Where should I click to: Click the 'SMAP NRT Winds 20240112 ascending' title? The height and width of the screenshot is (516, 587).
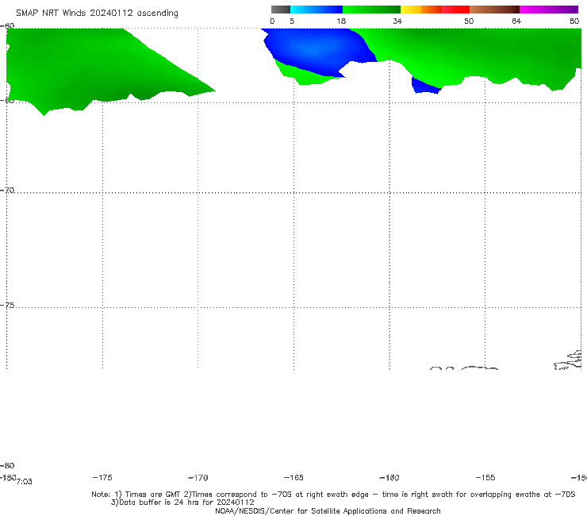pos(97,13)
